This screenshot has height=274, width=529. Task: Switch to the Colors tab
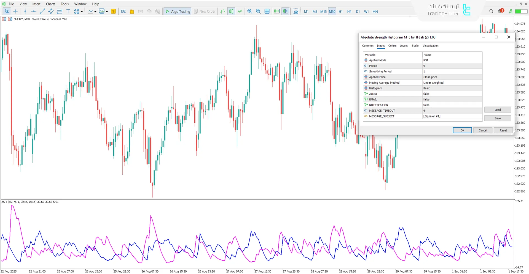point(392,46)
